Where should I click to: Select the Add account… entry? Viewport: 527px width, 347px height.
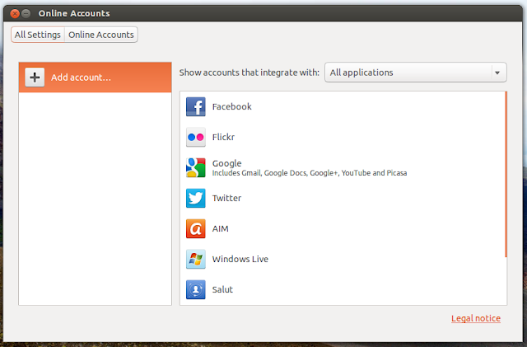[96, 77]
